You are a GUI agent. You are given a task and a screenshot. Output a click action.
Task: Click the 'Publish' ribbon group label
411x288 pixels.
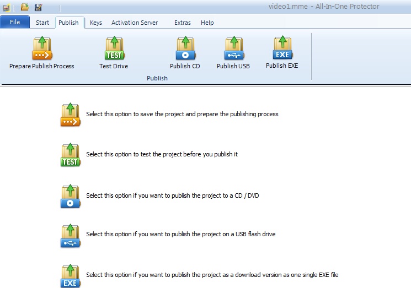(157, 78)
